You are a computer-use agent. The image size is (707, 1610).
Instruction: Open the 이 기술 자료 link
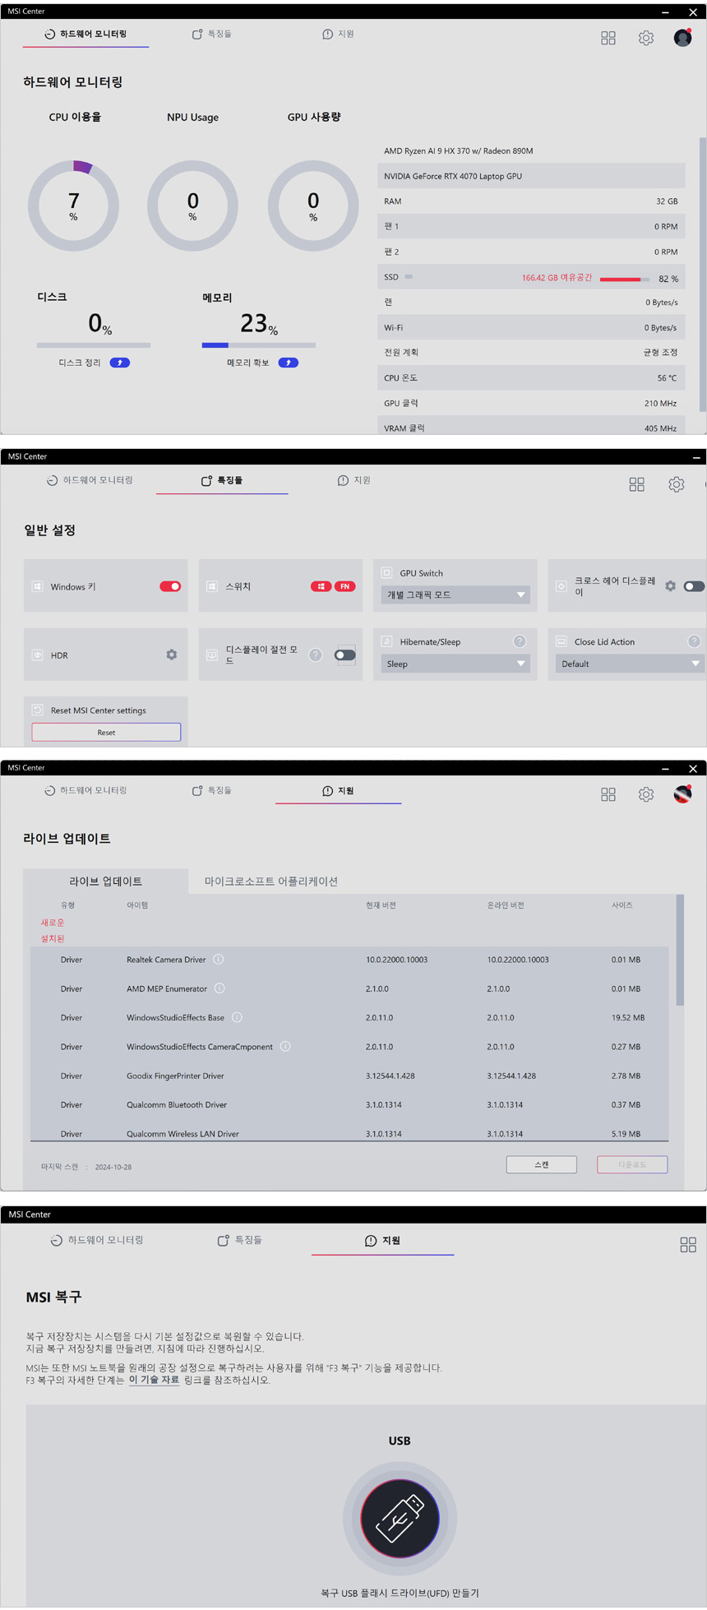click(x=154, y=1380)
